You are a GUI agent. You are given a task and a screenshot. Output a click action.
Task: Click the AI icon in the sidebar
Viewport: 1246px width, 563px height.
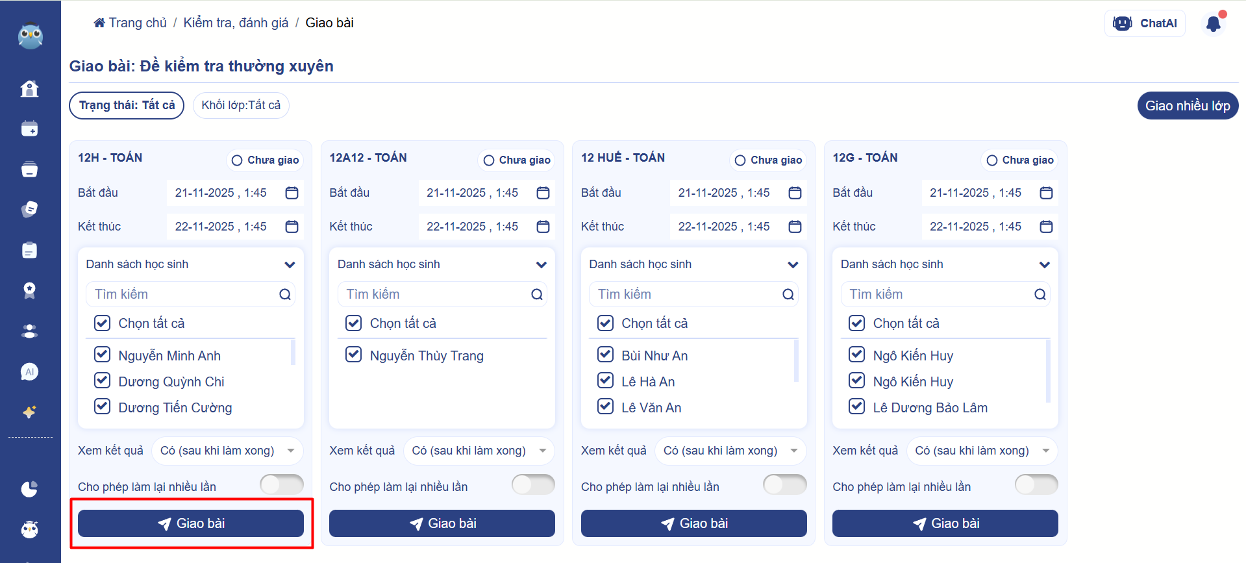tap(29, 371)
